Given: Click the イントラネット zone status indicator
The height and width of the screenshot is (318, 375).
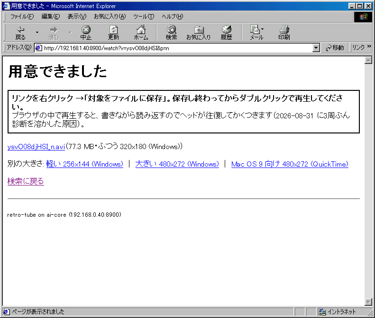Looking at the screenshot, I should (337, 312).
